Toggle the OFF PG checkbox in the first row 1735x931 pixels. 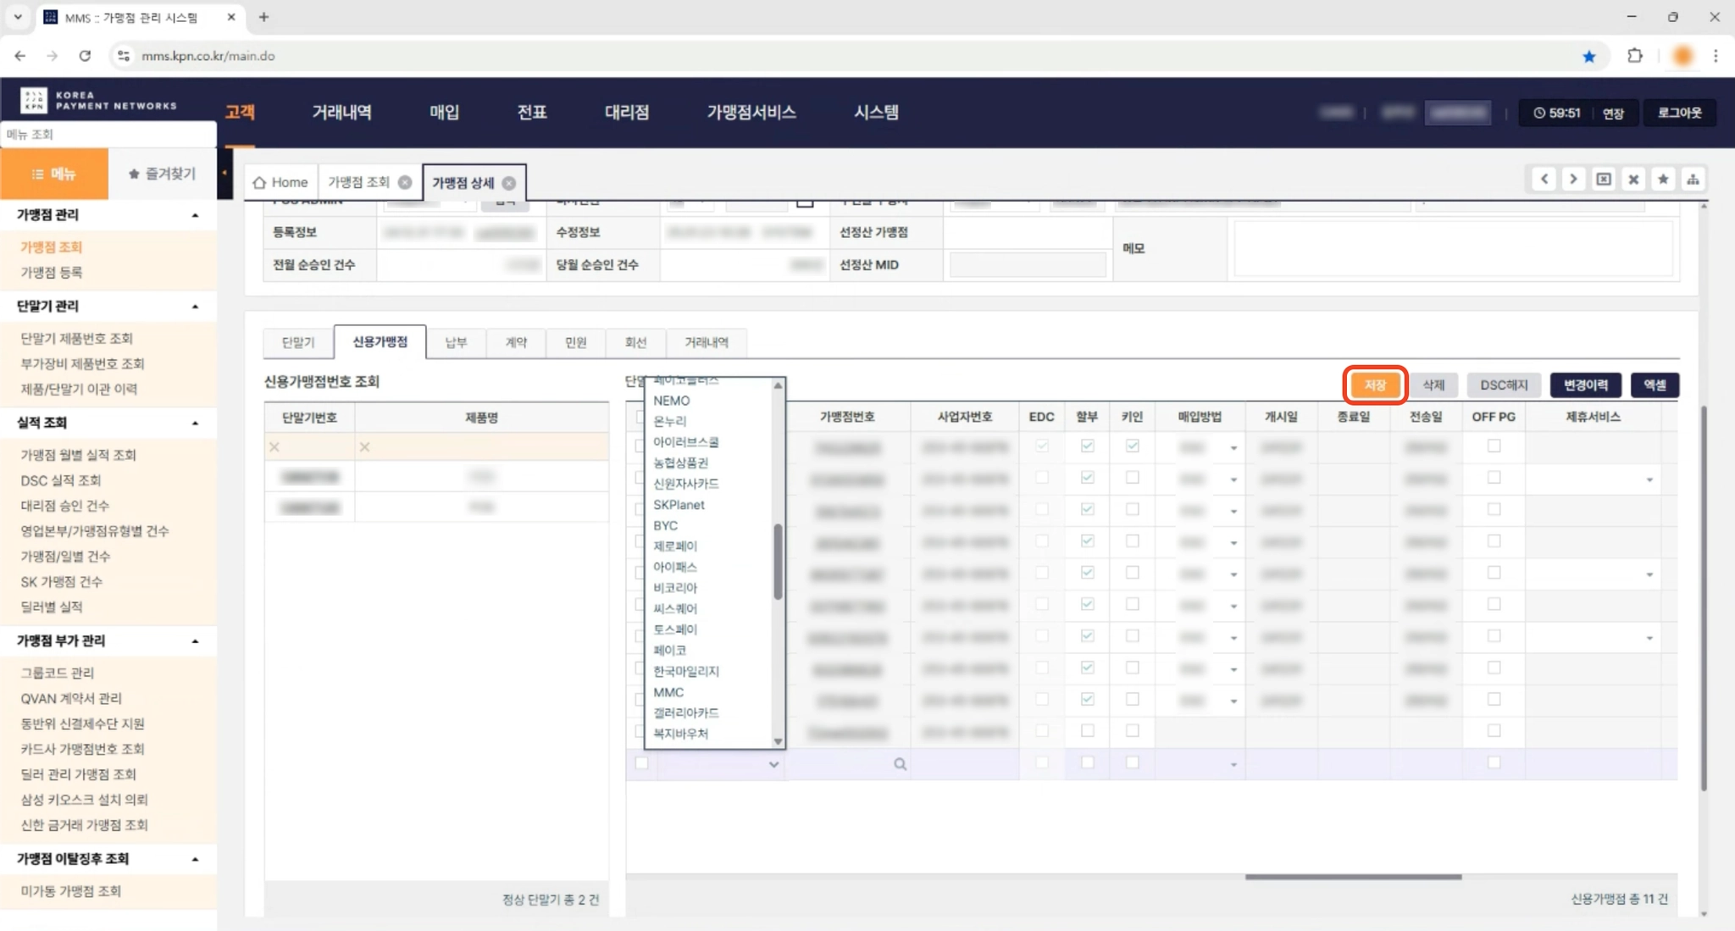tap(1494, 446)
